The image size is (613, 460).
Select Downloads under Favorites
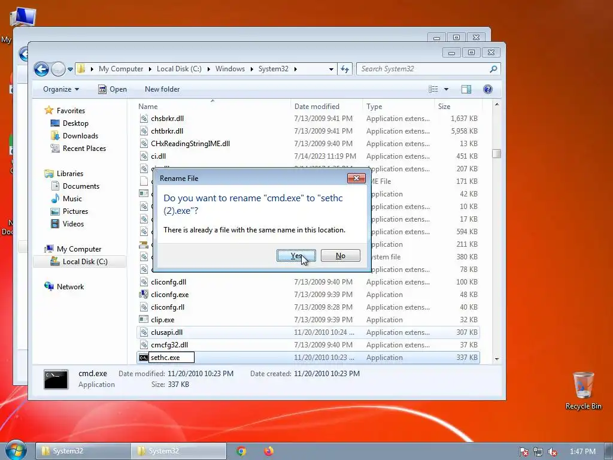click(x=80, y=136)
